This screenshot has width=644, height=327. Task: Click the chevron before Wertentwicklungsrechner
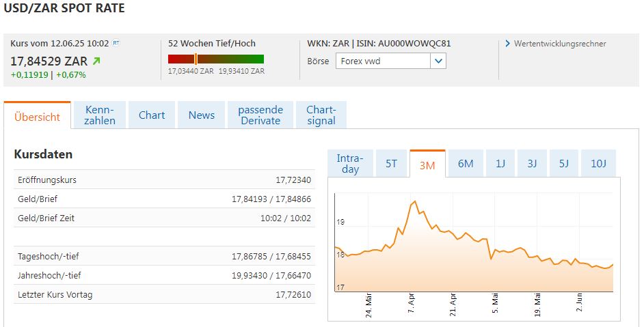pos(508,44)
